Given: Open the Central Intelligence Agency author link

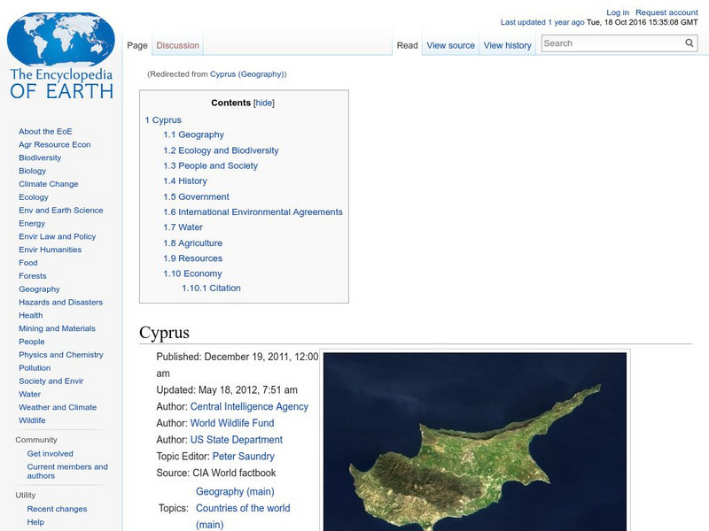Looking at the screenshot, I should (x=249, y=406).
